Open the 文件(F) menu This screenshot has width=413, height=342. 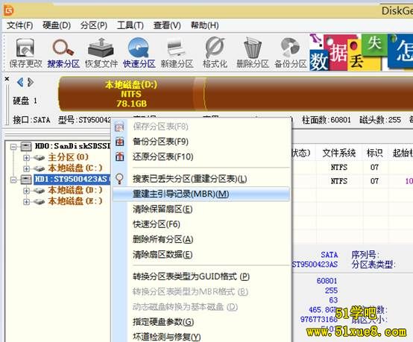[19, 25]
